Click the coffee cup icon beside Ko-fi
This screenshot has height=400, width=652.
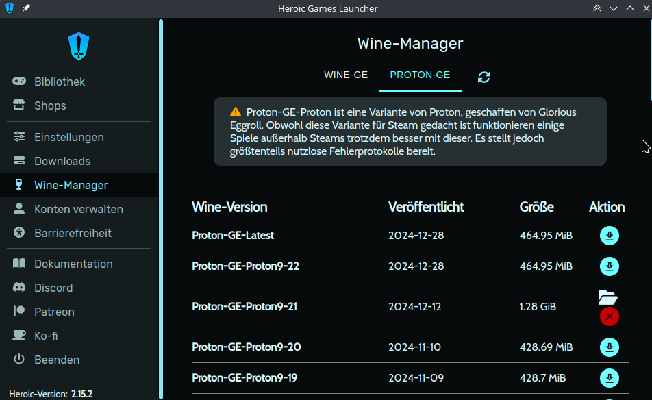(19, 335)
